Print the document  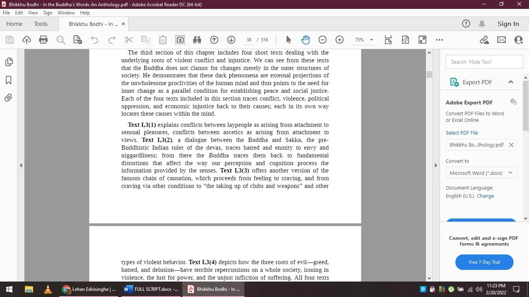43,40
